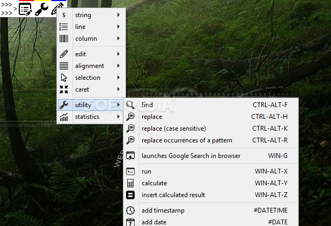Click the WIN-ALT-X shortcut text

coord(271,171)
